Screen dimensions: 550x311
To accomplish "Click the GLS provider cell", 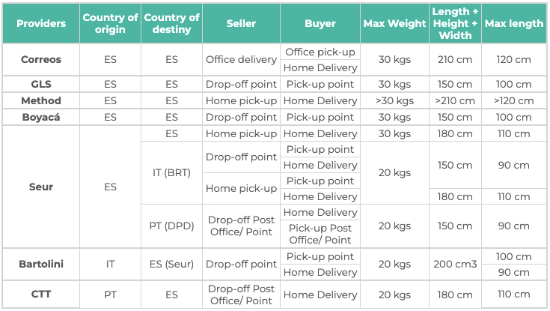I will pos(41,84).
